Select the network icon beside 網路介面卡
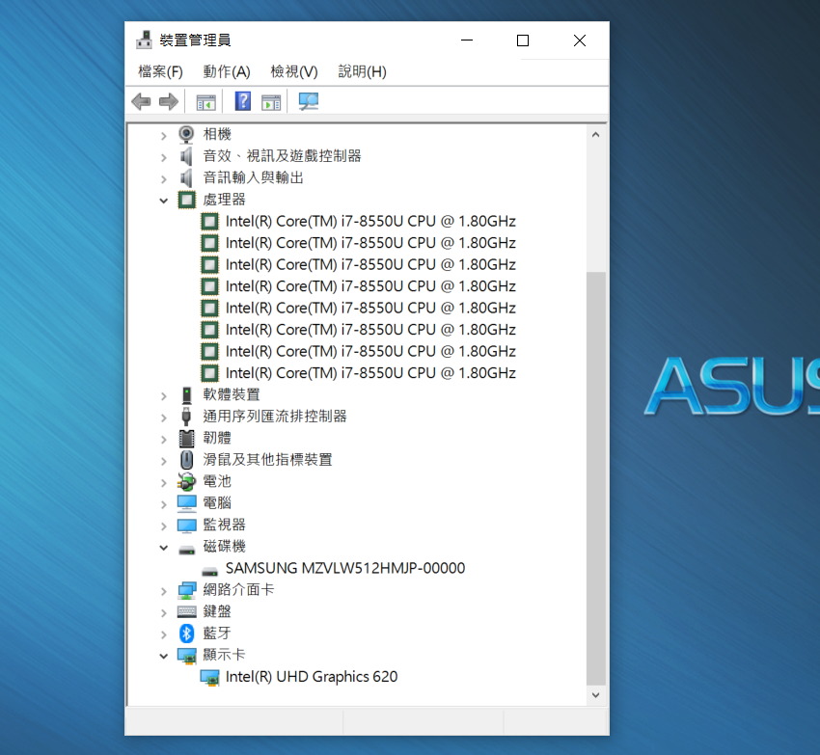Viewport: 820px width, 755px height. (x=187, y=590)
